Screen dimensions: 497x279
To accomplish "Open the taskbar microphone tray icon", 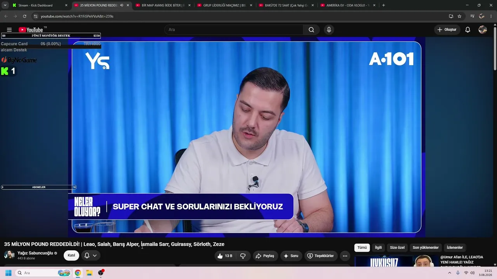I will pos(458,273).
